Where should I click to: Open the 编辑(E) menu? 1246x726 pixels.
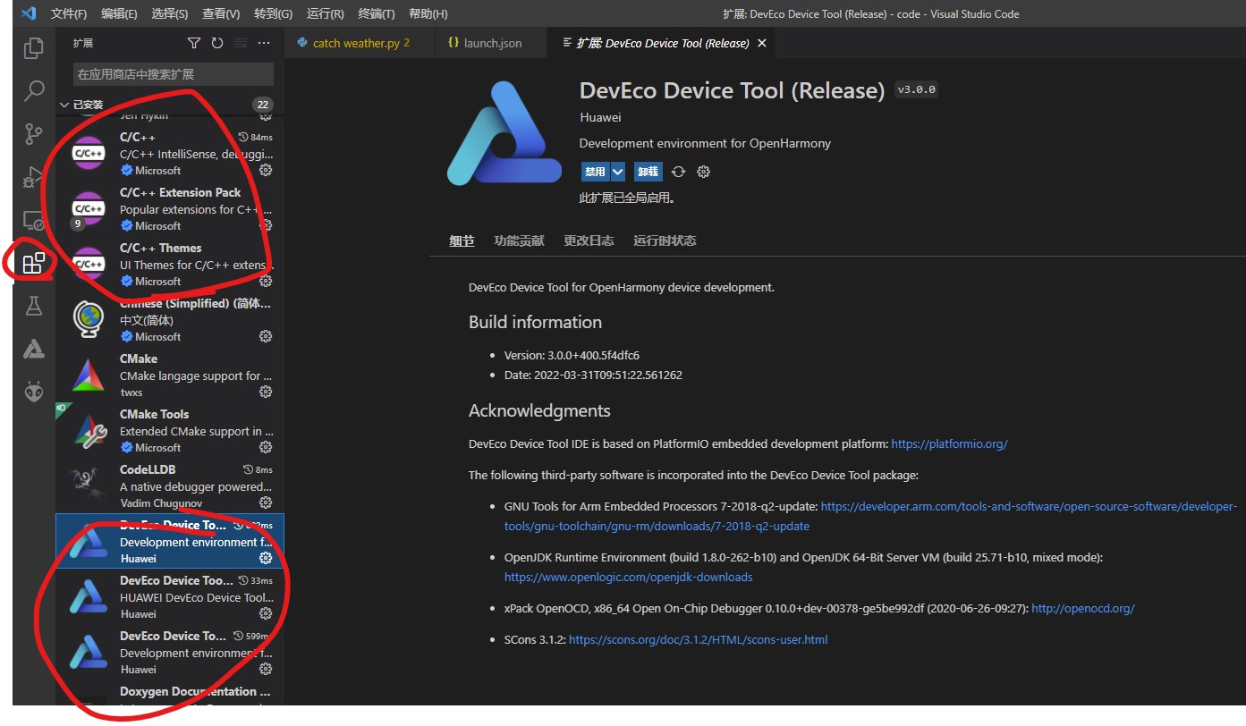pos(119,13)
